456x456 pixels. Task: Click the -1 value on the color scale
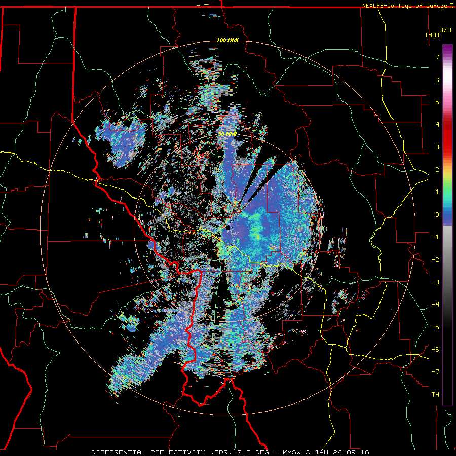435,237
